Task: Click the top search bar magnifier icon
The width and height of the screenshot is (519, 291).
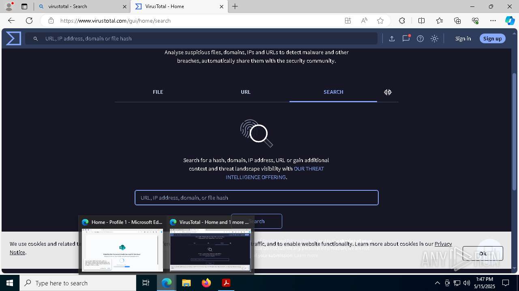Action: point(36,39)
